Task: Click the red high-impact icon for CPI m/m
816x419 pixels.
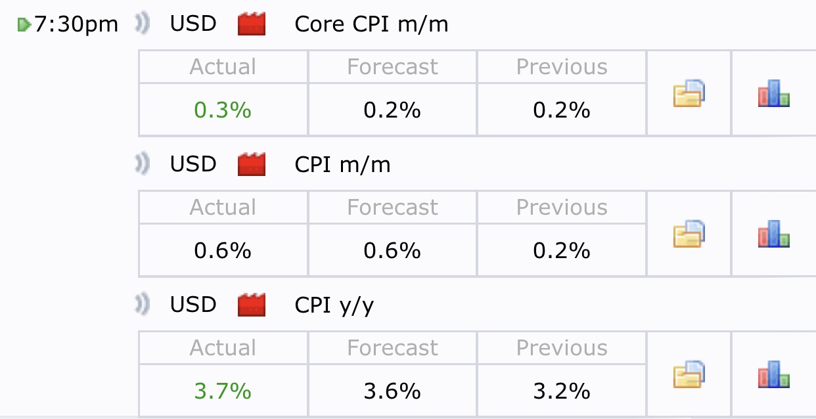Action: click(x=251, y=165)
